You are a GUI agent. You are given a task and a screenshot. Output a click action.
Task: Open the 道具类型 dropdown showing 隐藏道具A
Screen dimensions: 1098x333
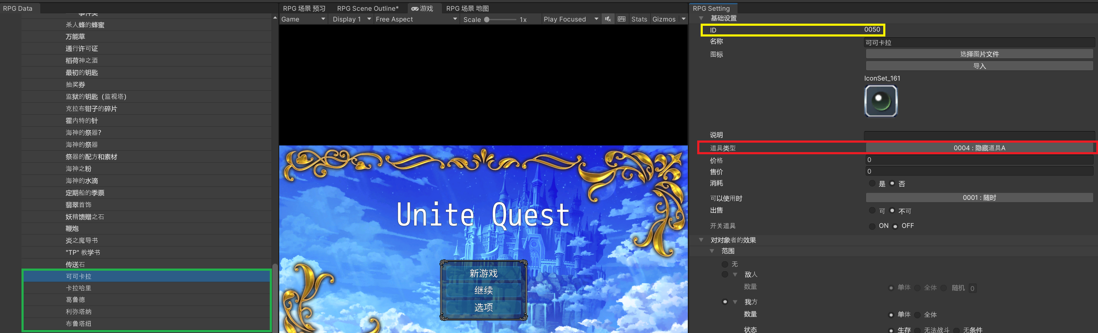pos(979,148)
